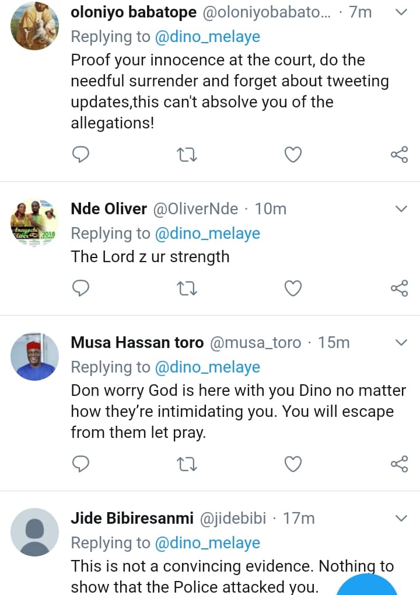
Task: Like Nde Oliver's tweet
Action: coord(293,288)
